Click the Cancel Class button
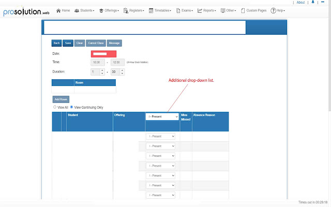Viewport: 331px width, 207px height. point(96,43)
